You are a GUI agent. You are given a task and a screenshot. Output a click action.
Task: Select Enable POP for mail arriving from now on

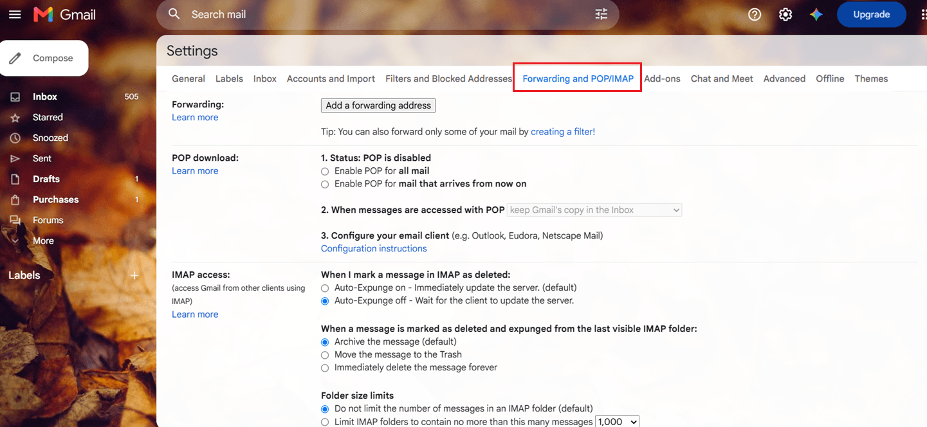point(325,184)
